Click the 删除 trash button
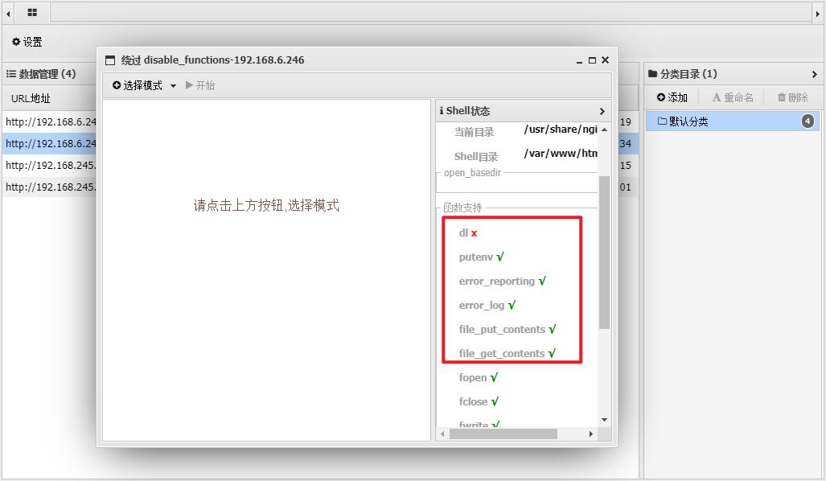The height and width of the screenshot is (481, 826). tap(792, 97)
